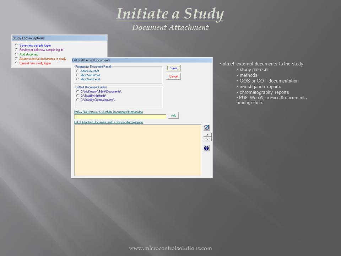Visit the www.microcontrolsolutions.com link

point(170,249)
